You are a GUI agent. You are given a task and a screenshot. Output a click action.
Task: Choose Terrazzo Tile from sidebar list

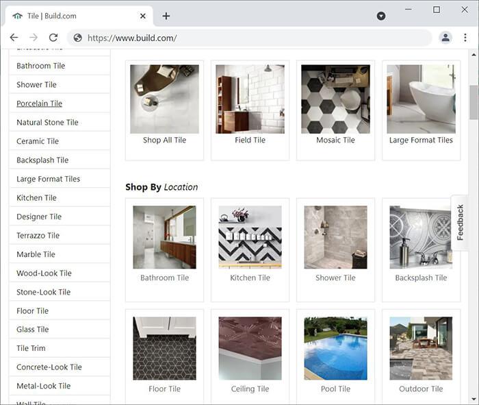click(x=38, y=236)
